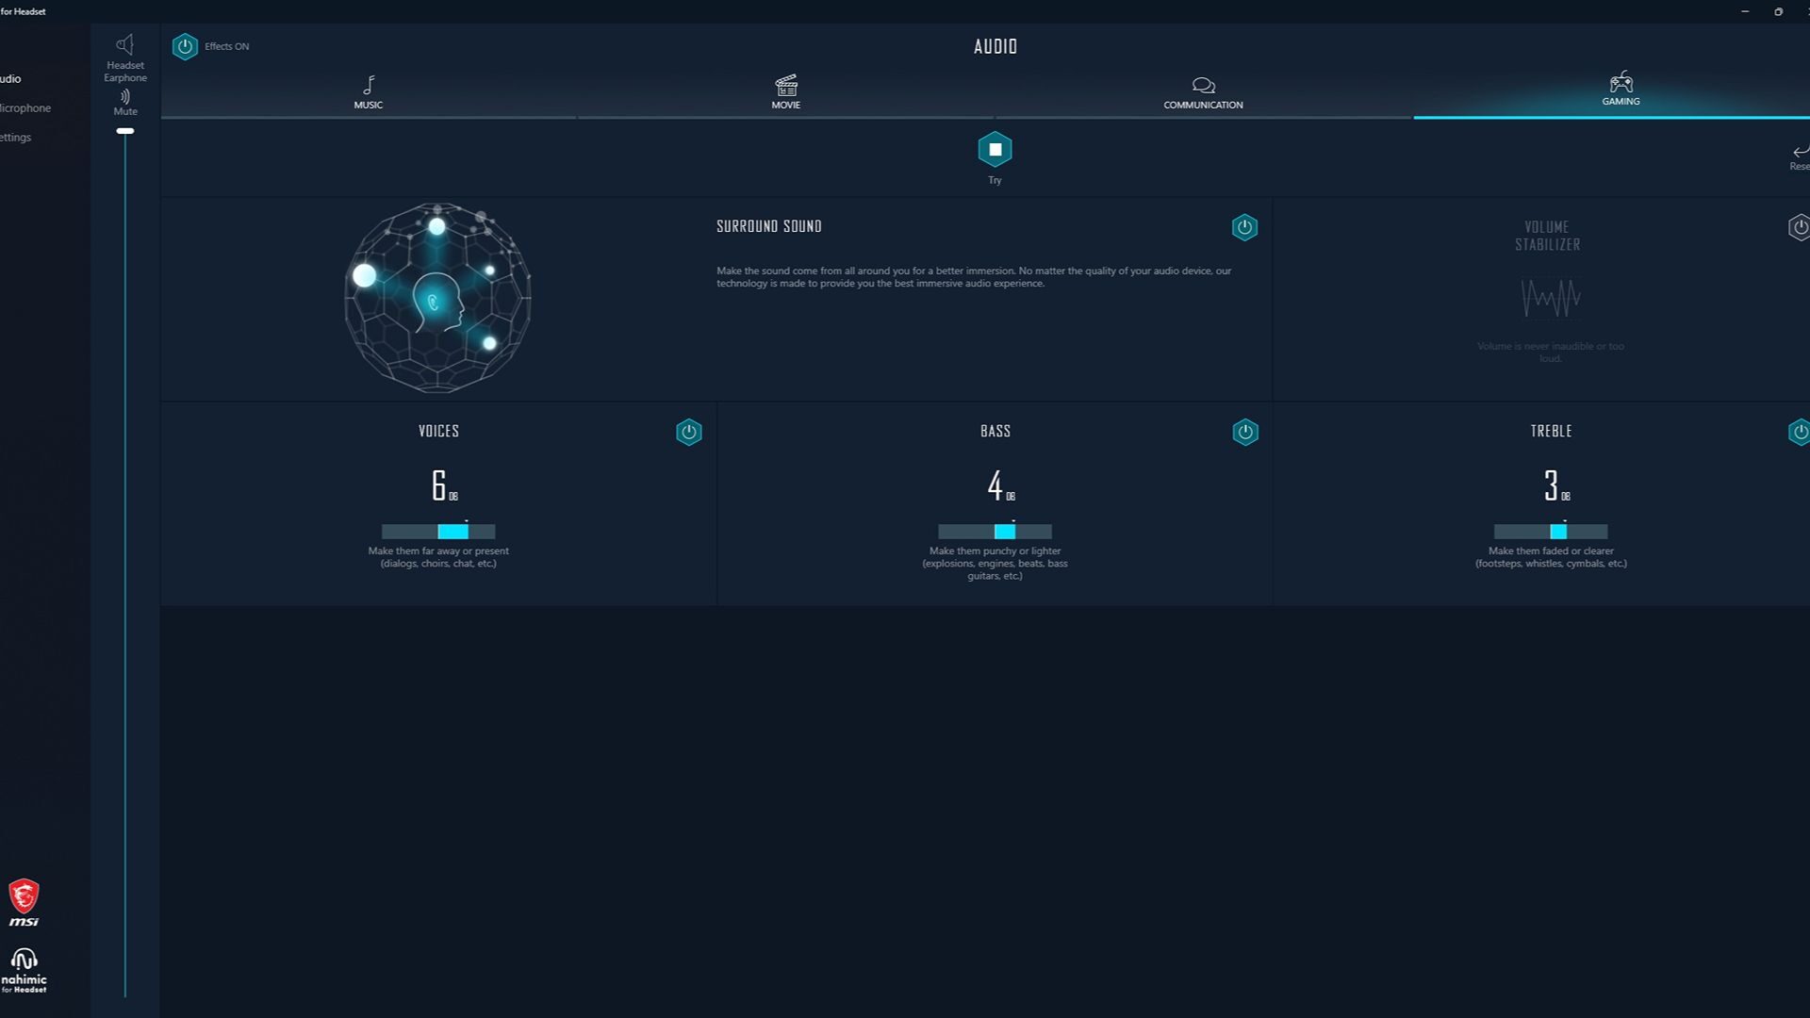
Task: Click the surround sound sphere illustration
Action: click(x=437, y=298)
